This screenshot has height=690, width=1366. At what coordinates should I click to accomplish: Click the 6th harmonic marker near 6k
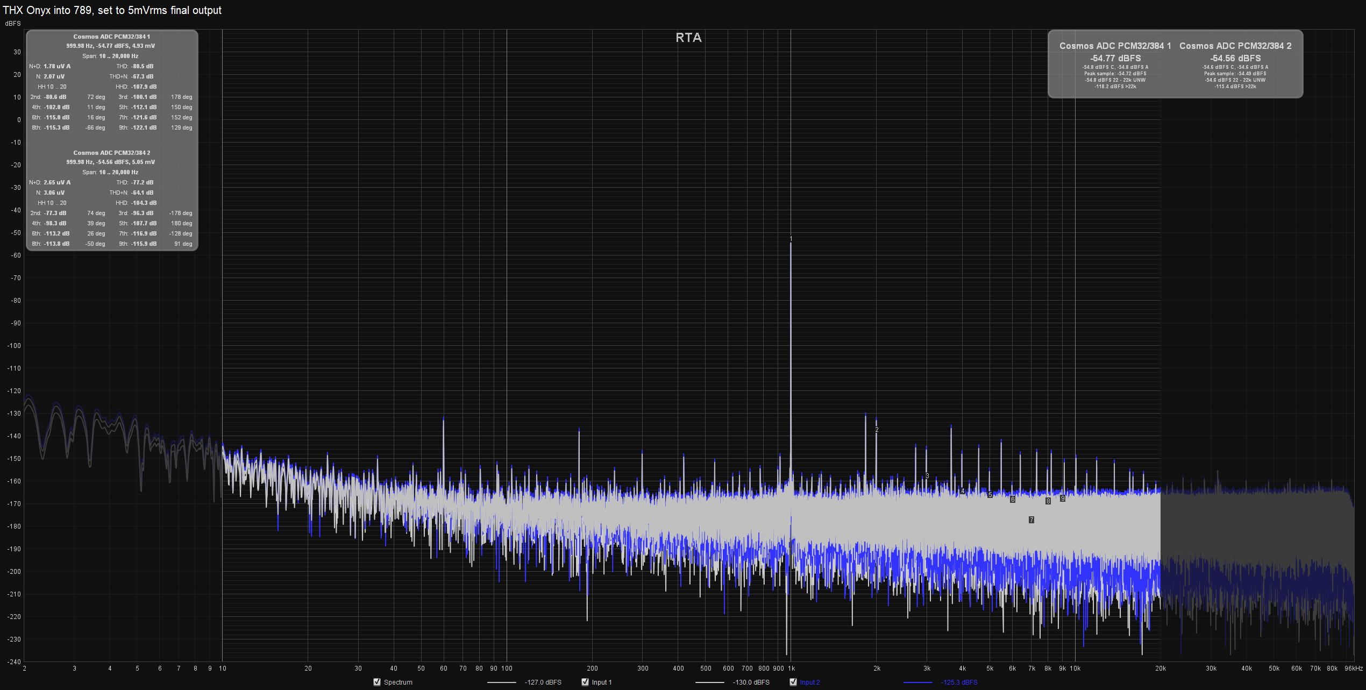click(x=1013, y=500)
